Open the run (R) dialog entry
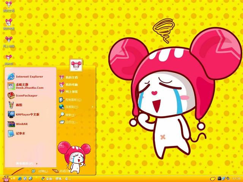This screenshot has width=243, height=182. tap(69, 122)
